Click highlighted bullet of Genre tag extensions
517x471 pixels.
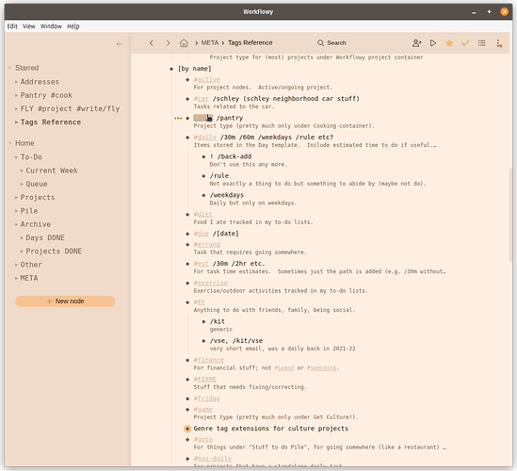(187, 429)
